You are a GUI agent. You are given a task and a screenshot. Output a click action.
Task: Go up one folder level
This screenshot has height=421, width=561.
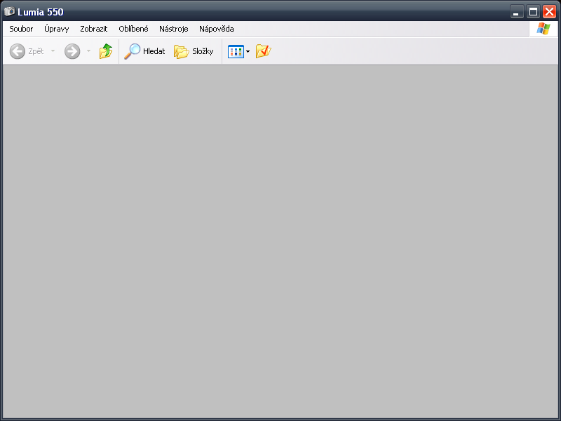106,51
